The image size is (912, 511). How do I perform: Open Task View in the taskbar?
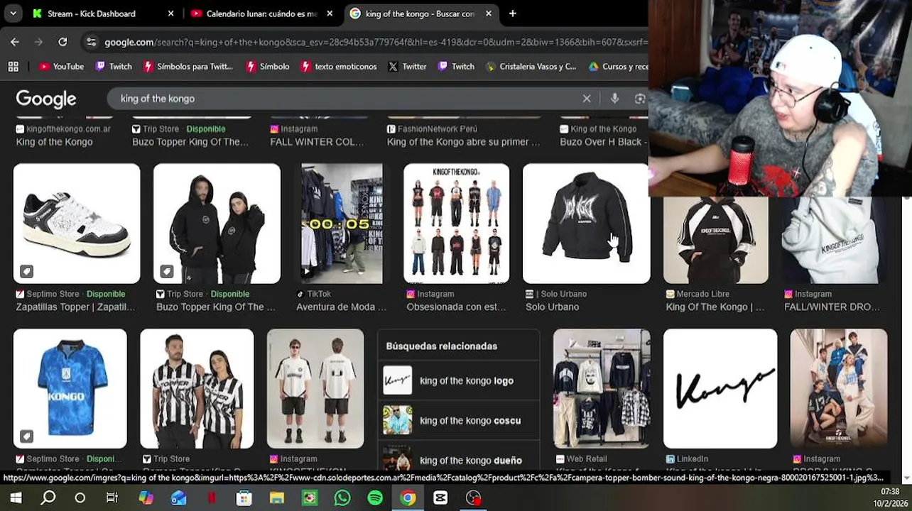point(112,498)
